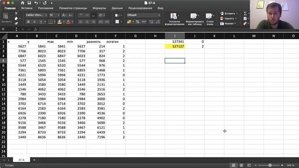Click the zoom out minus button
This screenshot has height=168, width=299.
[256, 165]
